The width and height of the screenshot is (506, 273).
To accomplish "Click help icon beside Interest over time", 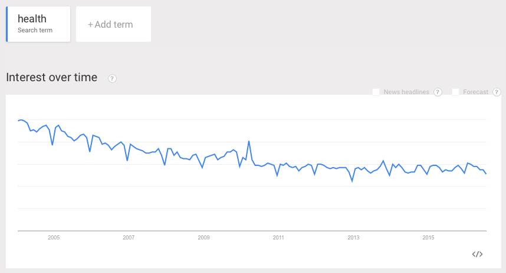I will tap(112, 78).
